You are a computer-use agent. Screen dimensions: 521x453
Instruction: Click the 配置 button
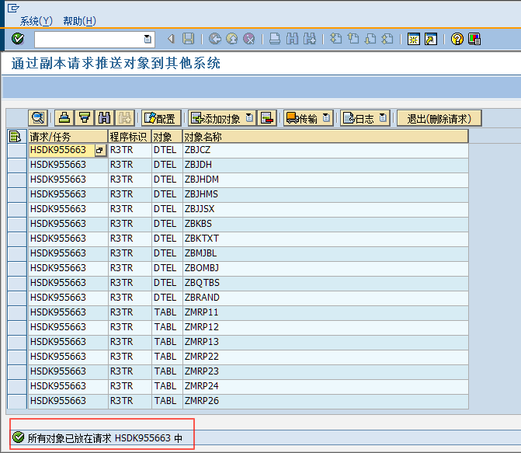click(x=162, y=118)
